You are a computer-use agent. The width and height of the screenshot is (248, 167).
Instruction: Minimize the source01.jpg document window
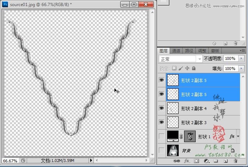[125, 4]
